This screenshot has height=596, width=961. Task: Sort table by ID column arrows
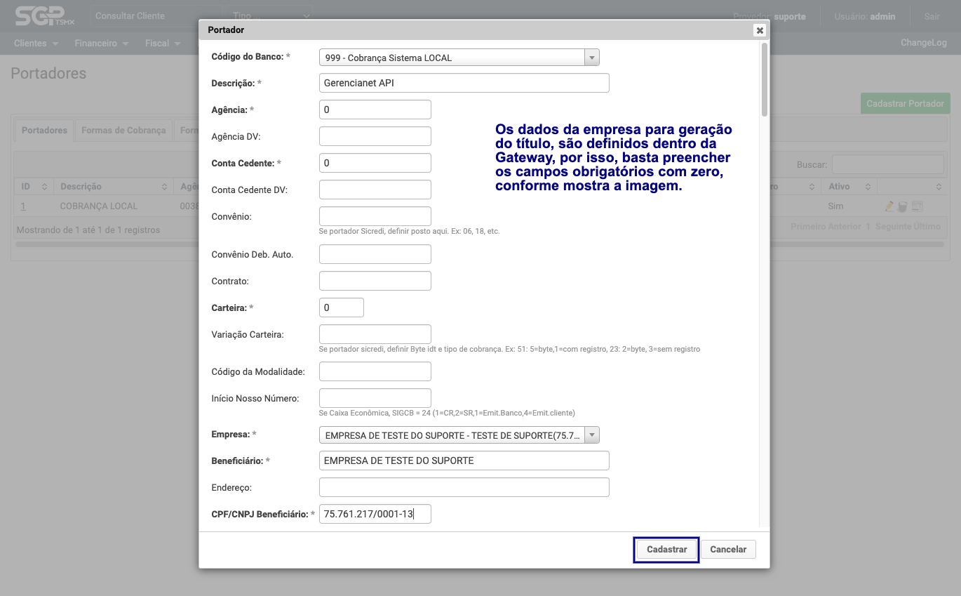point(44,187)
